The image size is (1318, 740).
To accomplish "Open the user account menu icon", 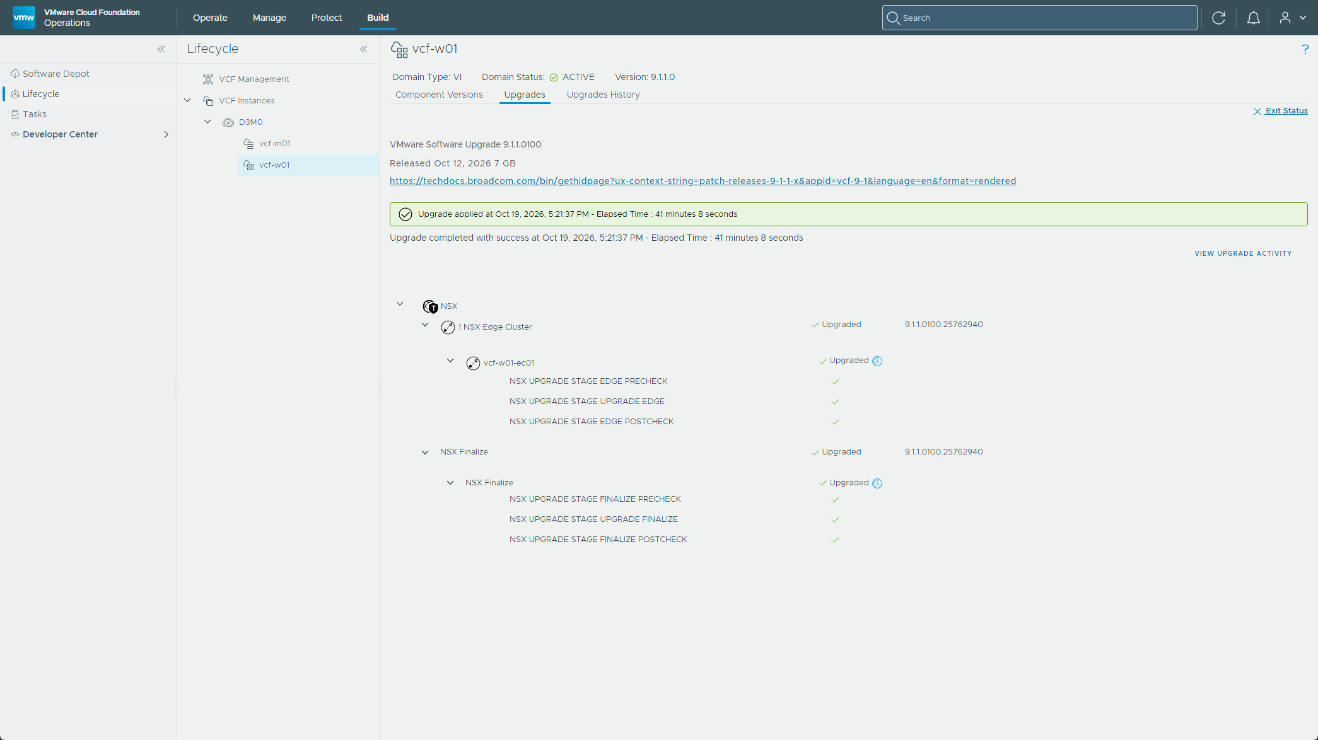I will coord(1285,18).
